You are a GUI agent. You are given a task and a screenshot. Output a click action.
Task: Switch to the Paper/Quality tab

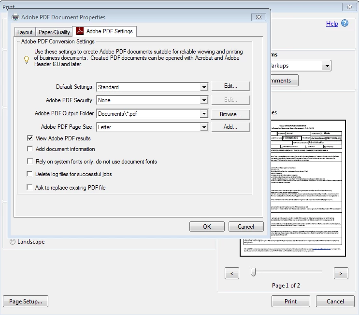(x=54, y=32)
